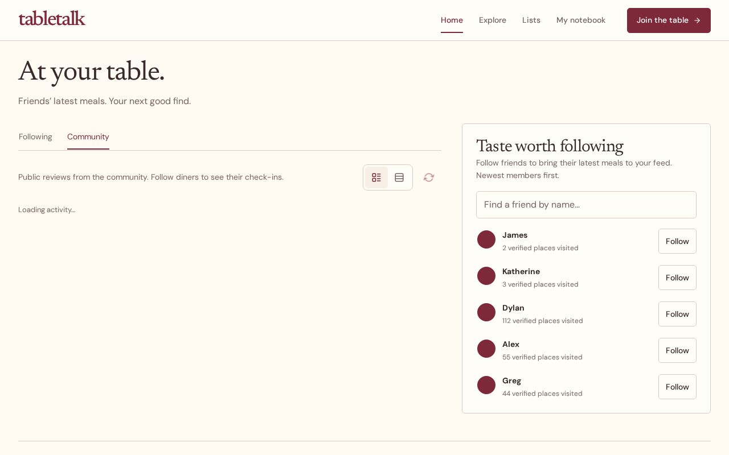Click the "At your table." heading
The image size is (729, 455).
coord(91,71)
